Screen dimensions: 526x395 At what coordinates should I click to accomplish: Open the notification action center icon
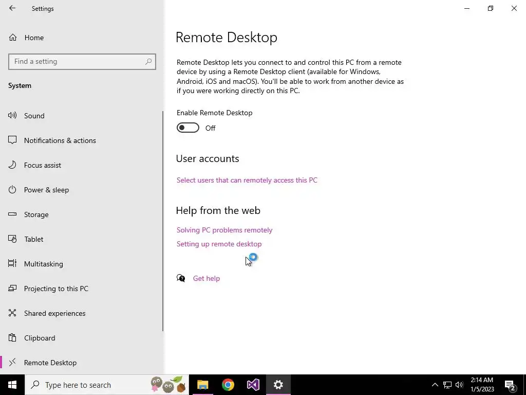[x=510, y=385]
